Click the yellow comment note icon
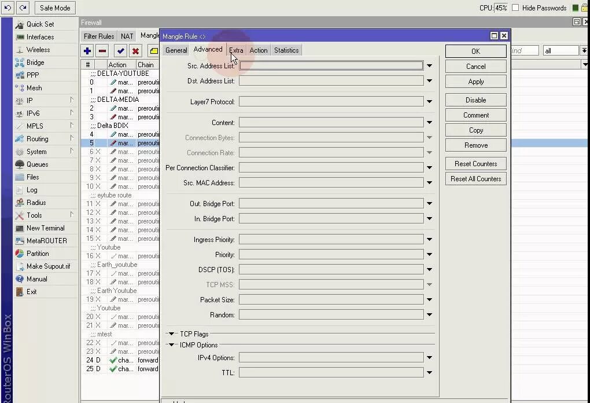Screen dimensions: 590x403 pos(153,51)
